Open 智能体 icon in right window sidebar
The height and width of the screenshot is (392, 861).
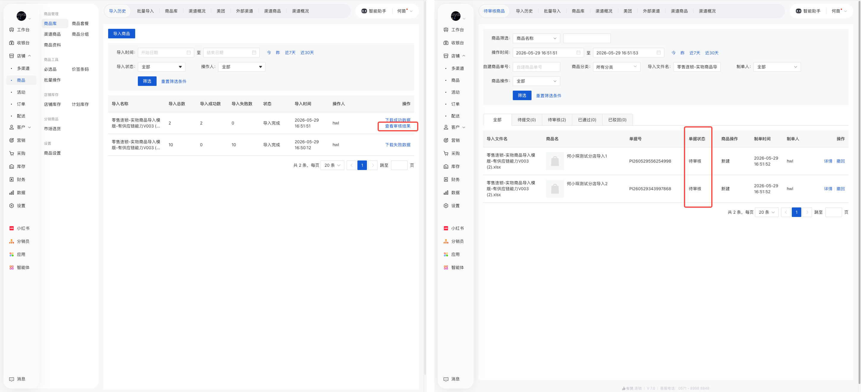[x=446, y=267]
